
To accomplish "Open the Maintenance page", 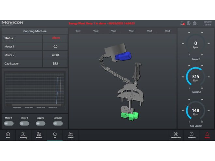I will click(x=176, y=135).
